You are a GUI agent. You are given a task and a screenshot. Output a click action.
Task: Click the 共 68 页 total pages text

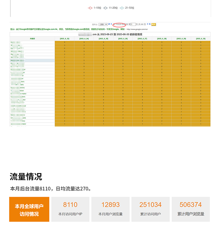[142, 24]
